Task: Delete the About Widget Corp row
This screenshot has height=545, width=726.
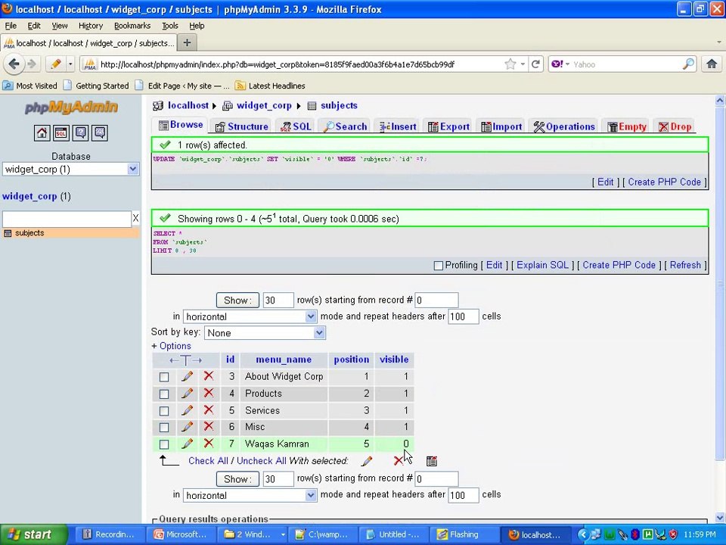Action: [209, 376]
